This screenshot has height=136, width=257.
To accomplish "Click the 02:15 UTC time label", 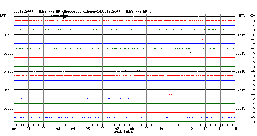I will (x=240, y=53).
